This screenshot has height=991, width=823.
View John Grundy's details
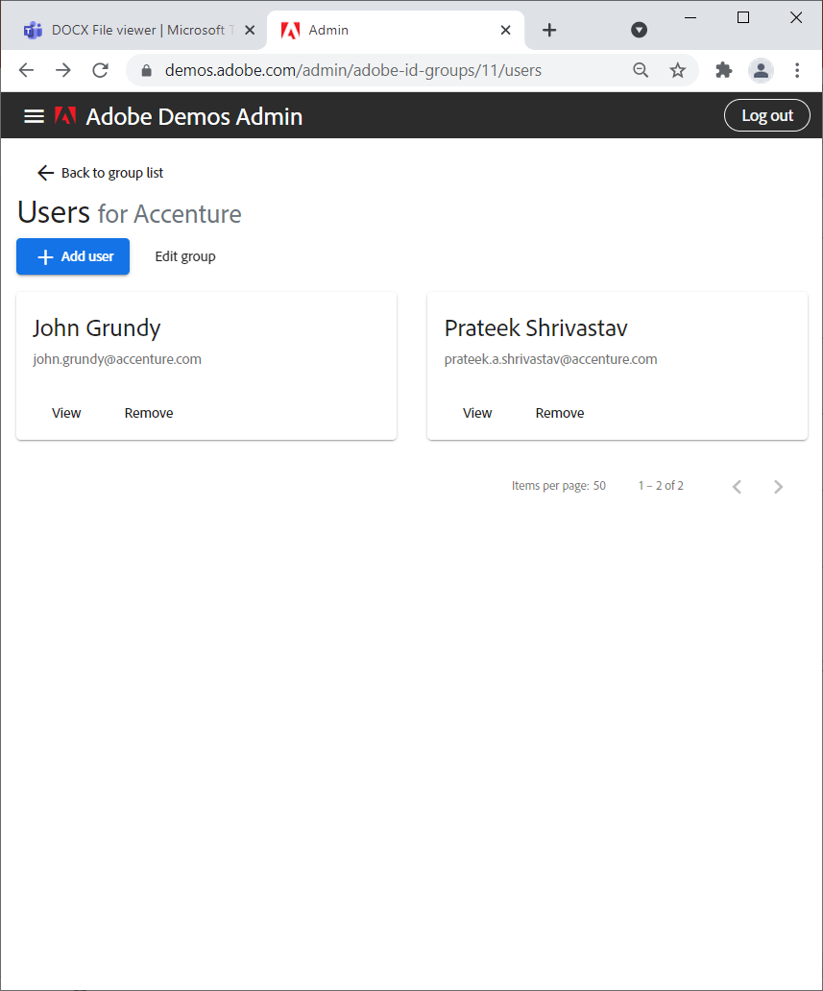(66, 413)
